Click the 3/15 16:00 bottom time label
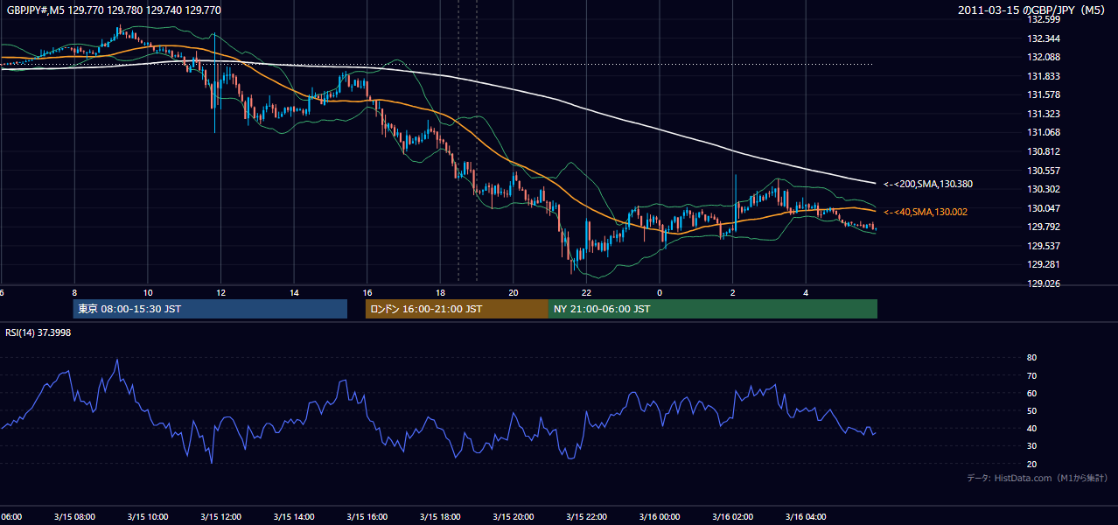1118x525 pixels. click(367, 517)
